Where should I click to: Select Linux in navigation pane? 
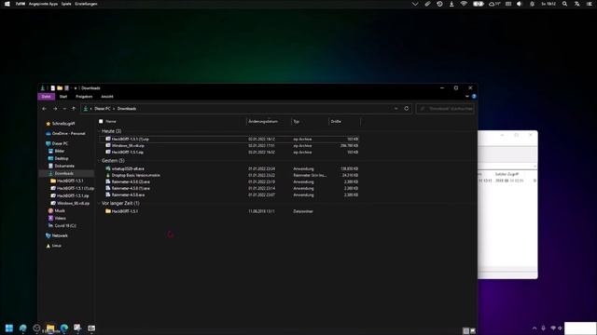[x=53, y=246]
